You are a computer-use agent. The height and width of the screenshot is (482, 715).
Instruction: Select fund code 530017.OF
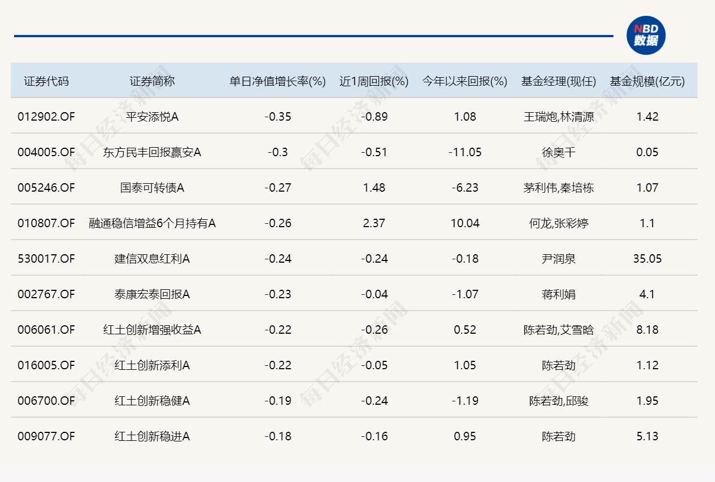point(47,258)
